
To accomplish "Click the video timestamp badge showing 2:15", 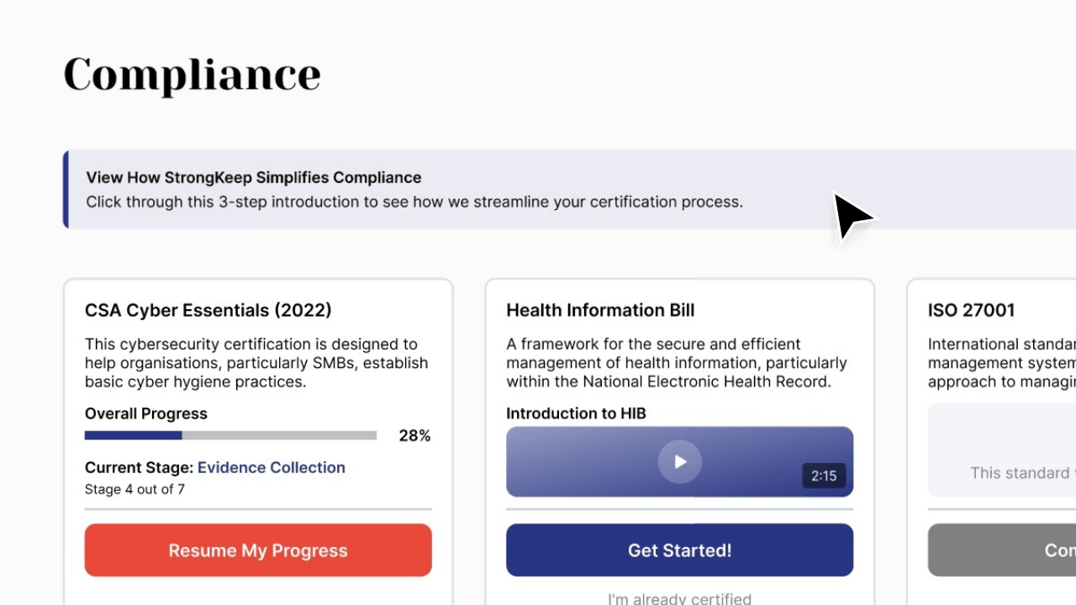I will [x=823, y=476].
